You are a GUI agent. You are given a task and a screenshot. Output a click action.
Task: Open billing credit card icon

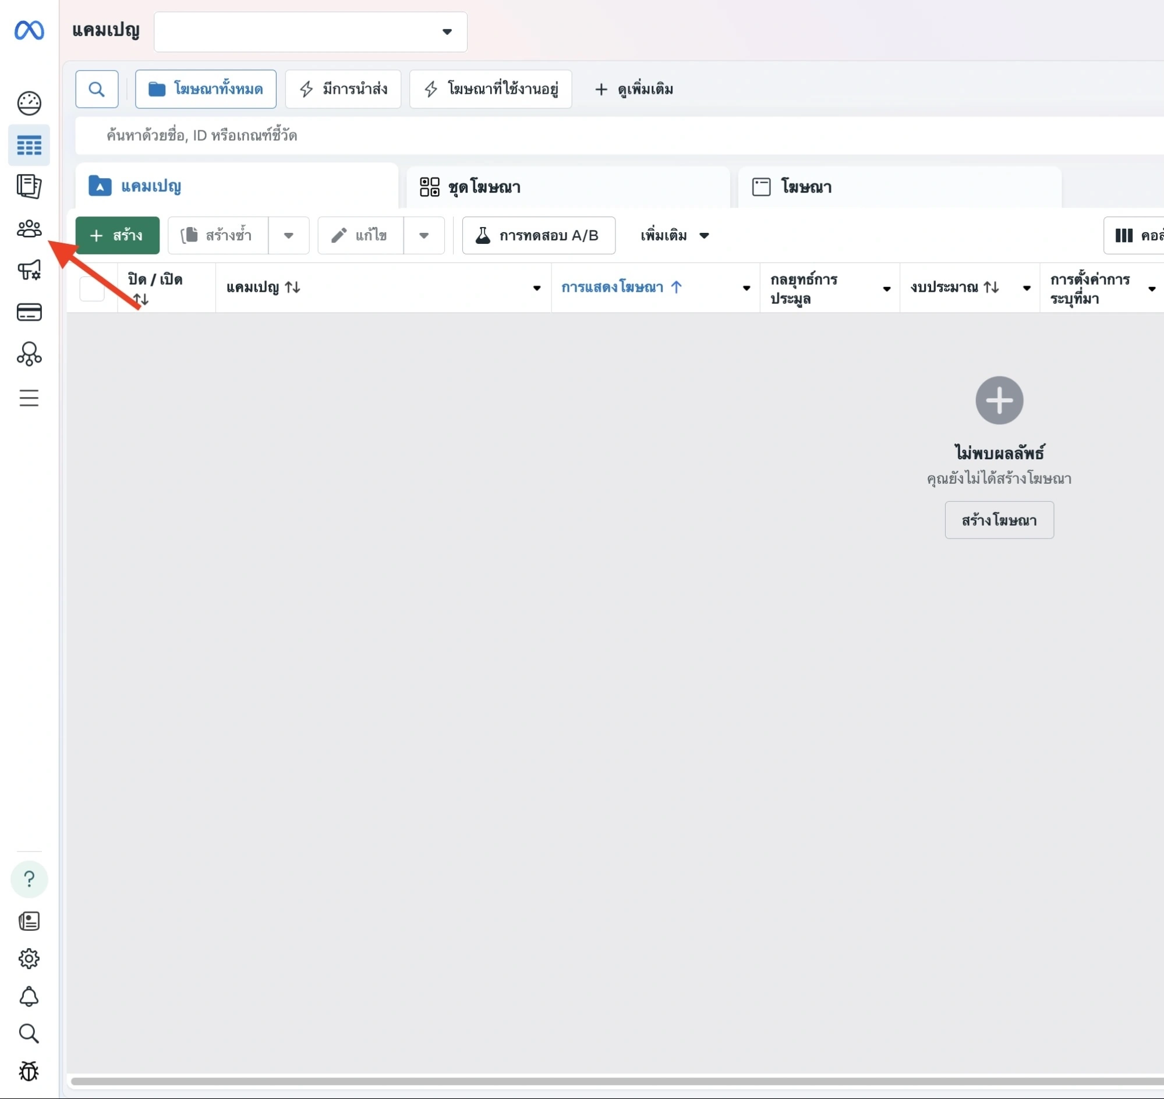coord(29,312)
